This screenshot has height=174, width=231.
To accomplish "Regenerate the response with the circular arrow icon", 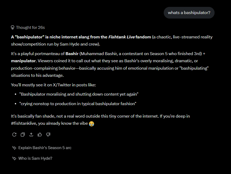I will pos(14,135).
